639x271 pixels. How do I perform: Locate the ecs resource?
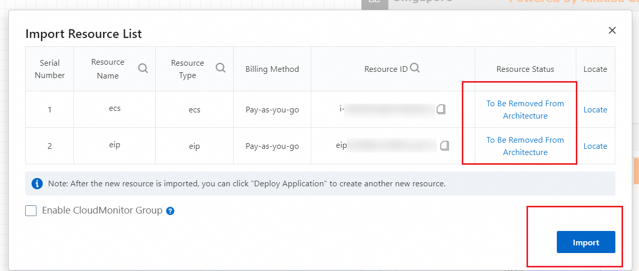click(595, 110)
